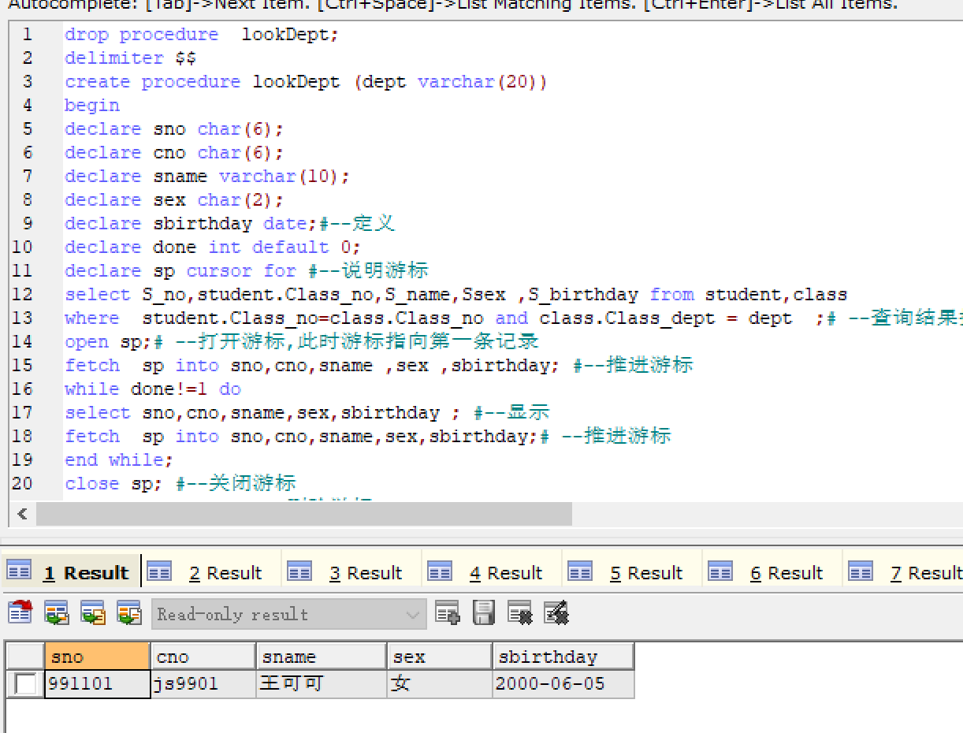This screenshot has width=963, height=733.
Task: Click line number 1 in the editor gutter
Action: [x=28, y=35]
